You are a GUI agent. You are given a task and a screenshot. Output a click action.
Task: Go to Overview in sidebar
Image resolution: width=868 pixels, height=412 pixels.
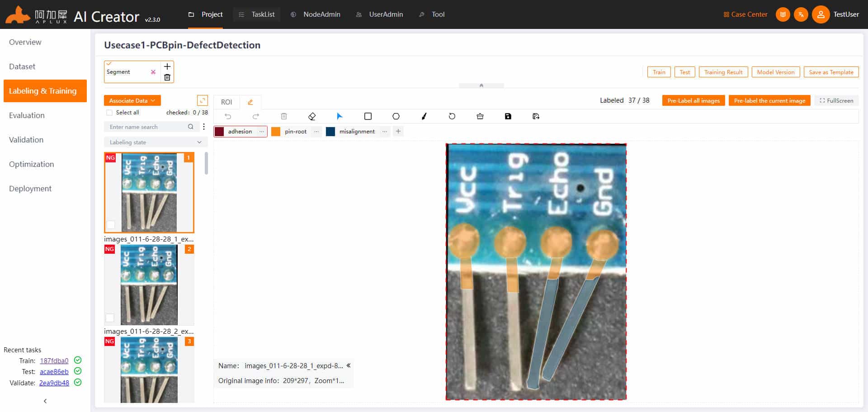(x=25, y=42)
